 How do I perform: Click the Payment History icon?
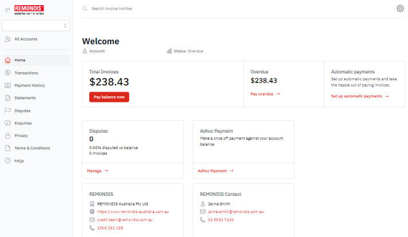[8, 85]
